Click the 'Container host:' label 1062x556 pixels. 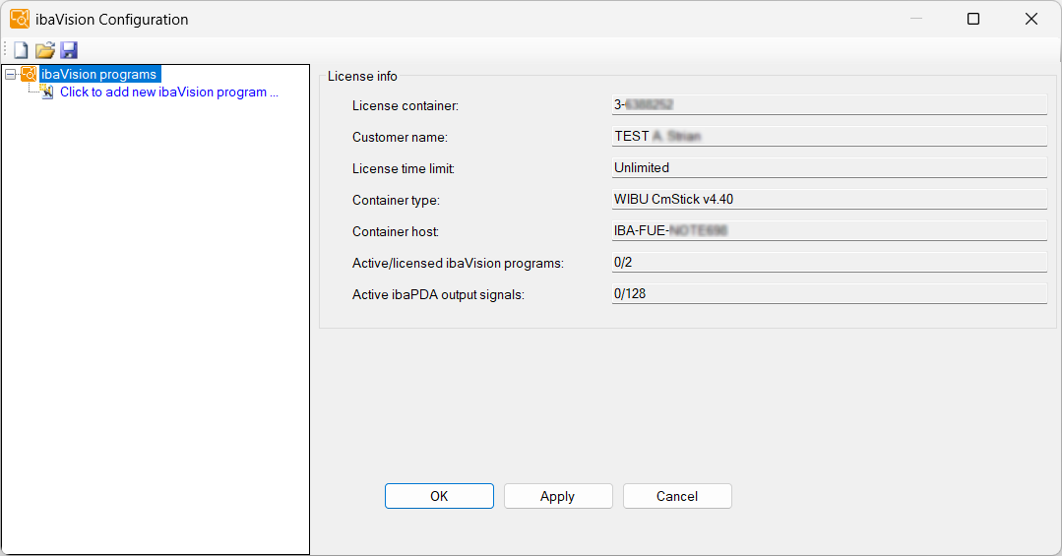tap(395, 231)
